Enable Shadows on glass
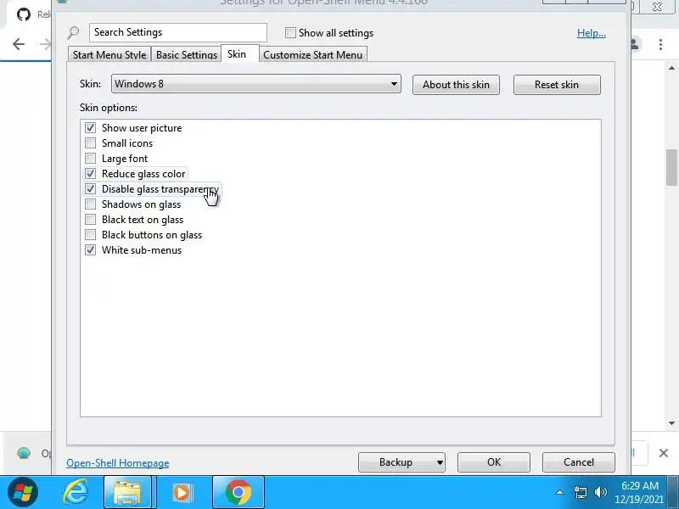The image size is (679, 509). pos(90,204)
